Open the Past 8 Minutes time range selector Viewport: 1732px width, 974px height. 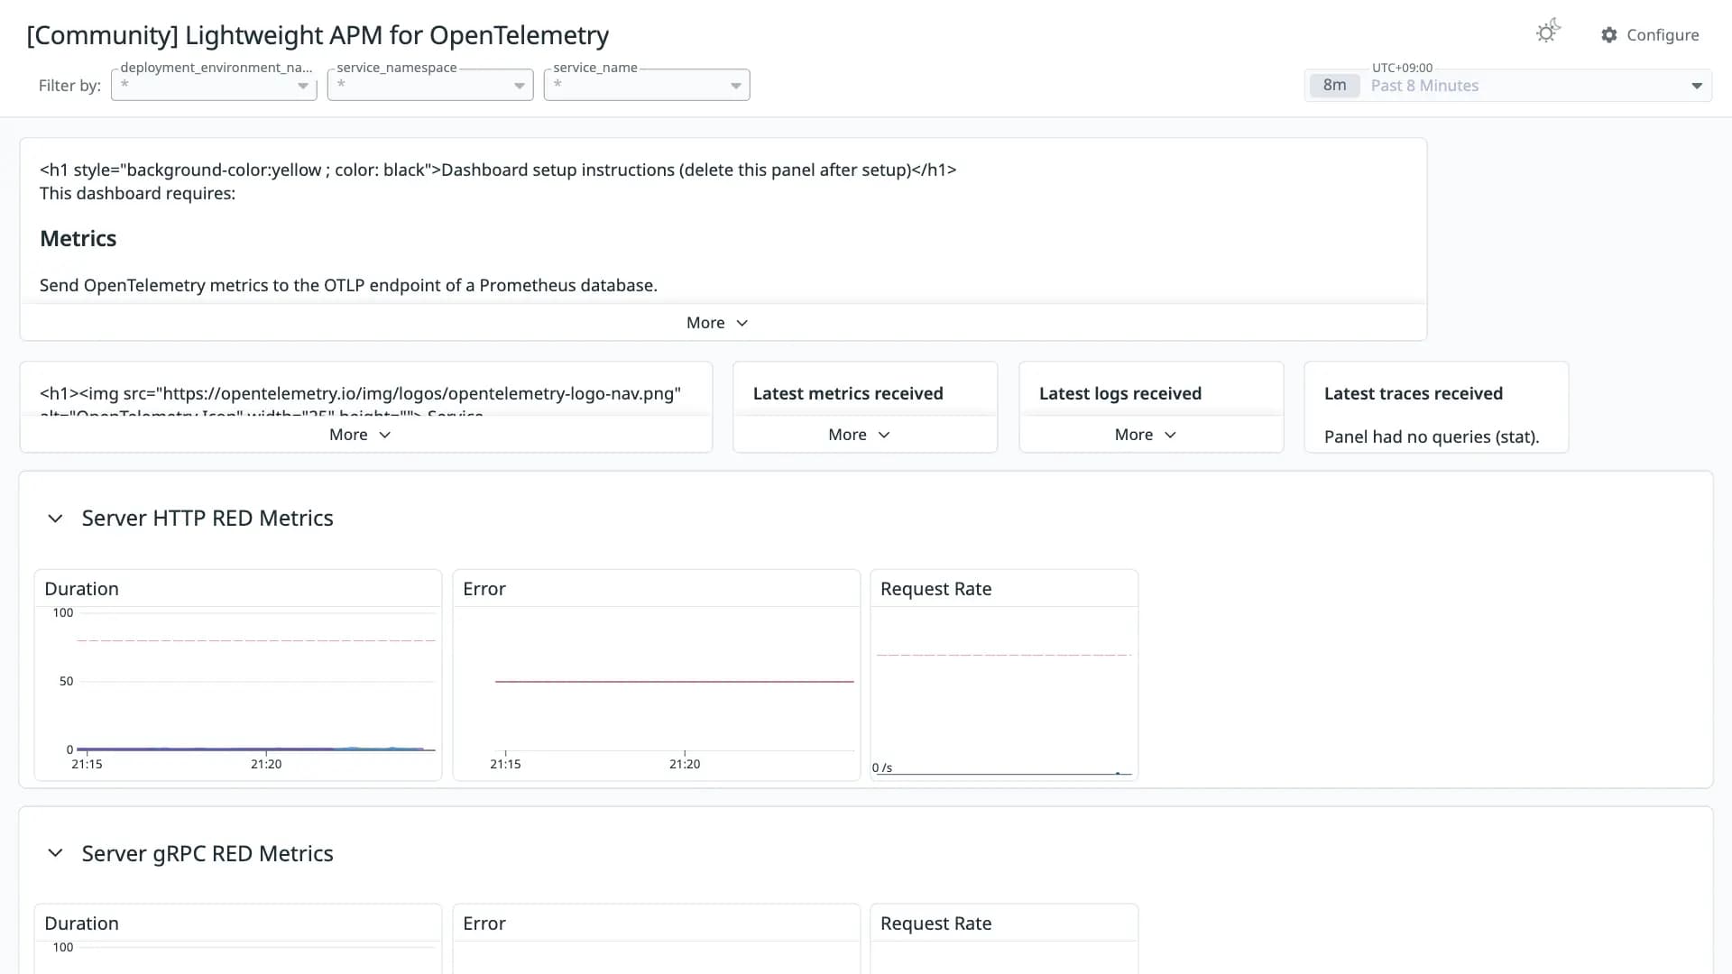(1508, 86)
